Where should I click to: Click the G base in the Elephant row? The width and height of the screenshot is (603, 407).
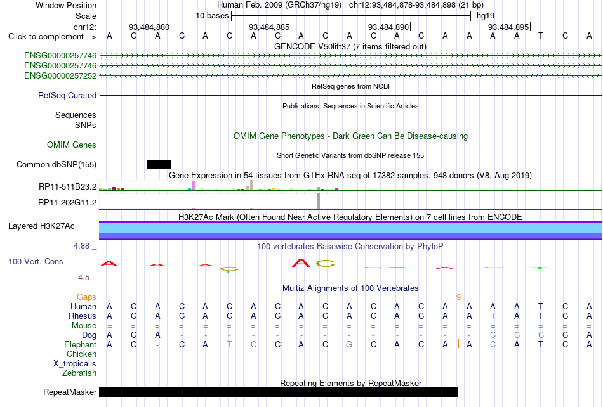(349, 344)
